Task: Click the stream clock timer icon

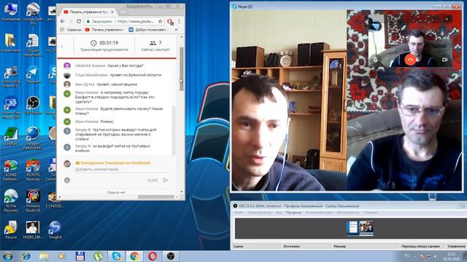Action: click(93, 43)
